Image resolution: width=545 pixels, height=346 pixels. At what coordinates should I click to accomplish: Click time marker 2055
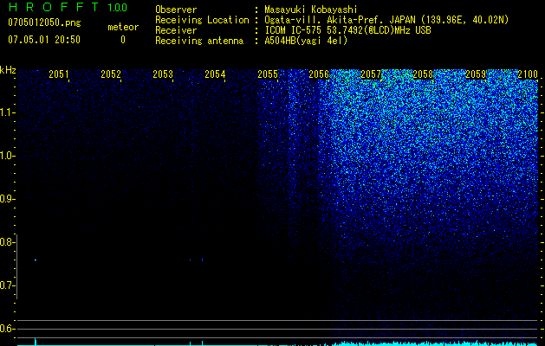coord(268,74)
